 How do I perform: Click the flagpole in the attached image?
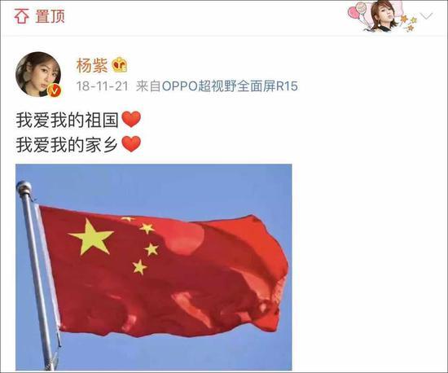(38, 275)
